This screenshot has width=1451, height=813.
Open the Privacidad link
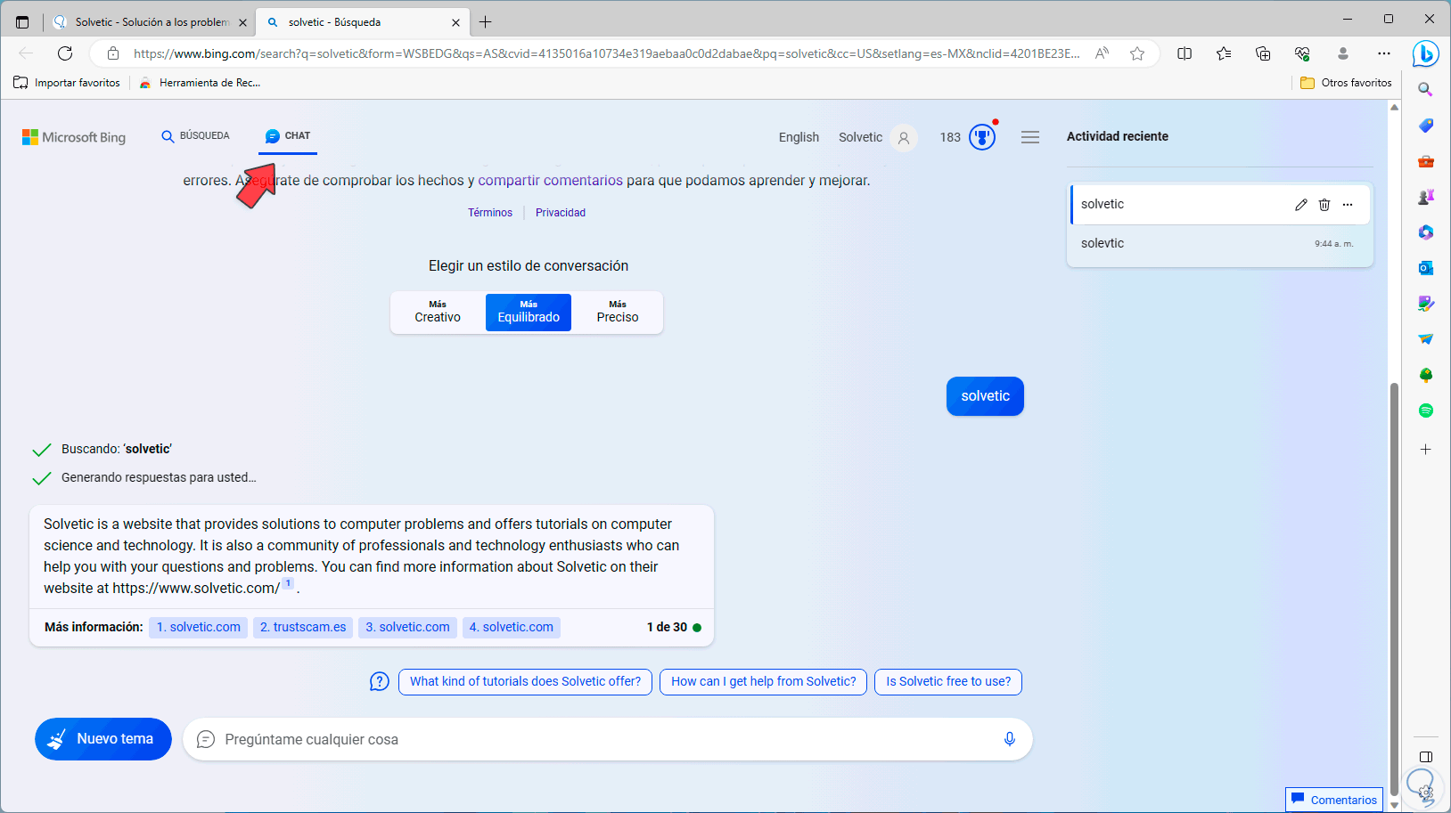point(561,213)
